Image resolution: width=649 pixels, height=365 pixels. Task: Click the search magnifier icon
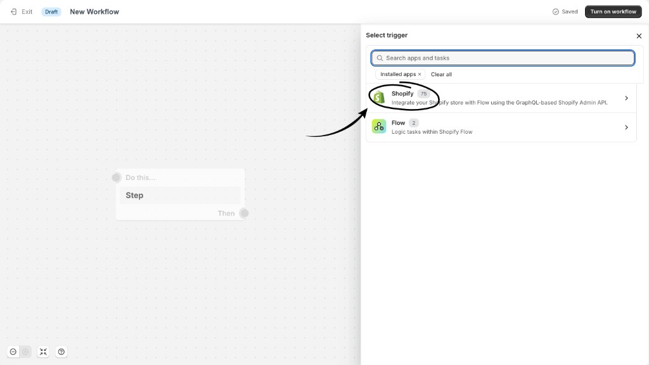coord(380,58)
